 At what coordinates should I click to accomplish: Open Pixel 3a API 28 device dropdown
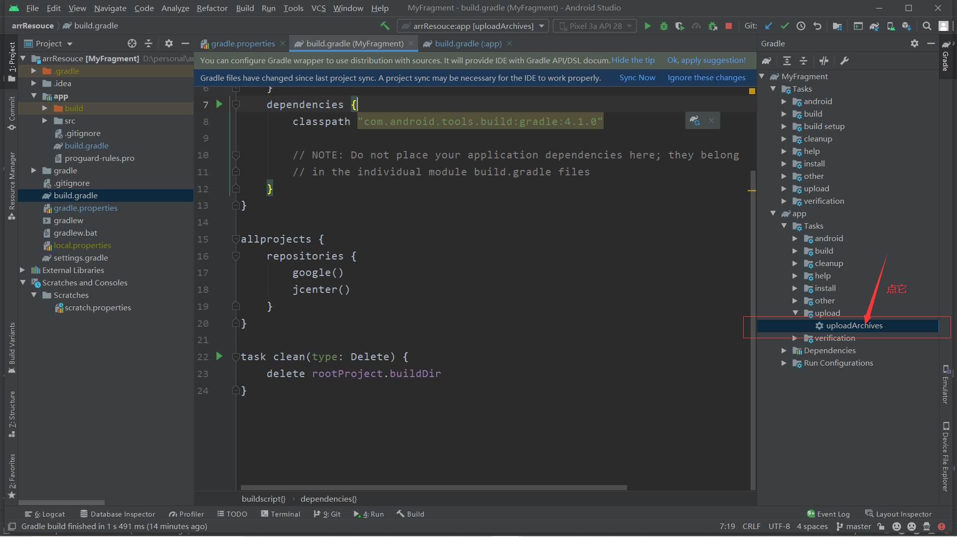[x=595, y=26]
